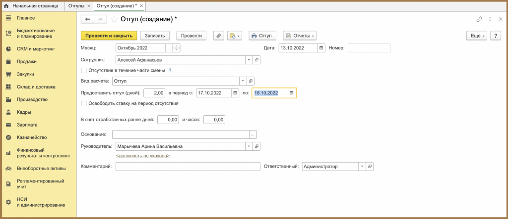Click the home icon of Начальная страница

click(6, 6)
